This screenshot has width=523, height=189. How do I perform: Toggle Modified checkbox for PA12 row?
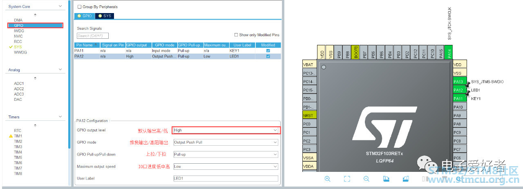click(268, 56)
